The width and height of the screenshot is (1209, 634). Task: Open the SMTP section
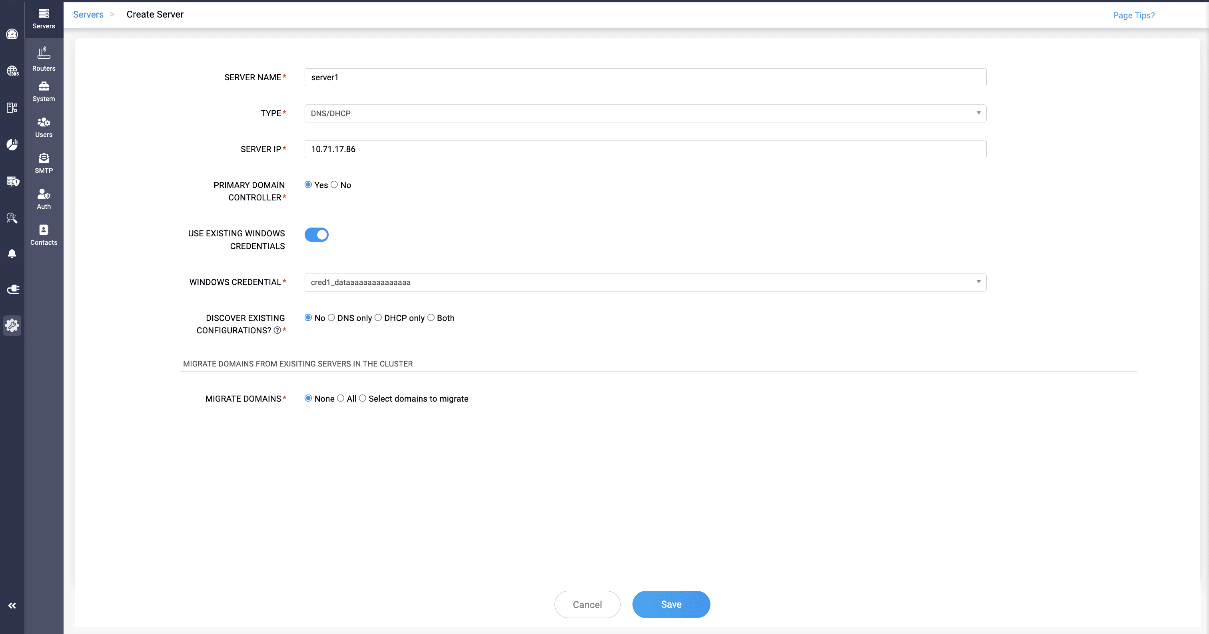click(x=44, y=162)
